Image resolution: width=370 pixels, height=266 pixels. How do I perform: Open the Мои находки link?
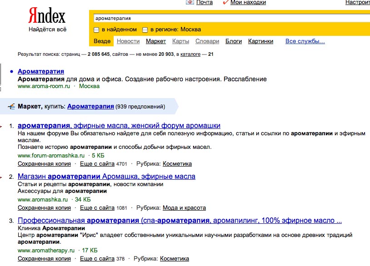point(248,2)
